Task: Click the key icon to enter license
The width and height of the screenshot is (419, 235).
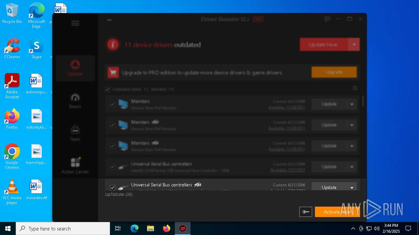Action: 306,212
